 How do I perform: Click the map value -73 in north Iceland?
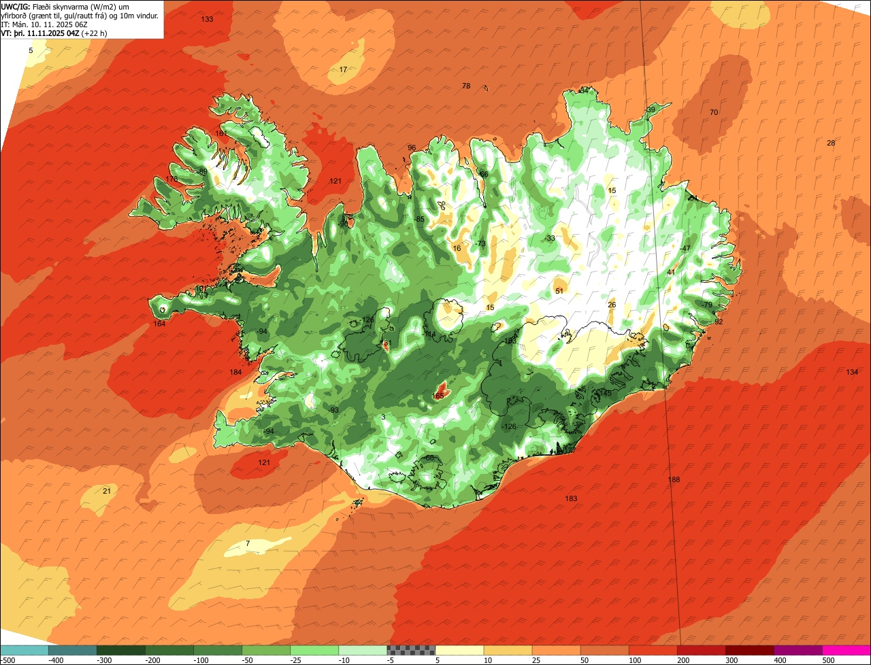480,243
